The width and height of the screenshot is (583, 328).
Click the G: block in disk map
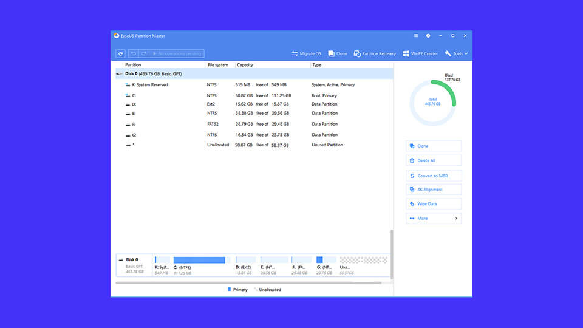tap(326, 265)
